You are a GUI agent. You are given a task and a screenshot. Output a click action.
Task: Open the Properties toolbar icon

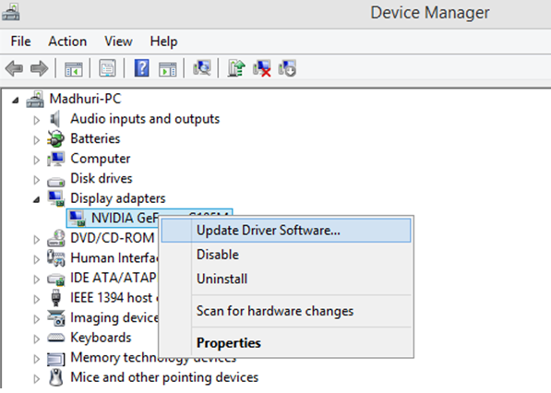click(x=107, y=68)
